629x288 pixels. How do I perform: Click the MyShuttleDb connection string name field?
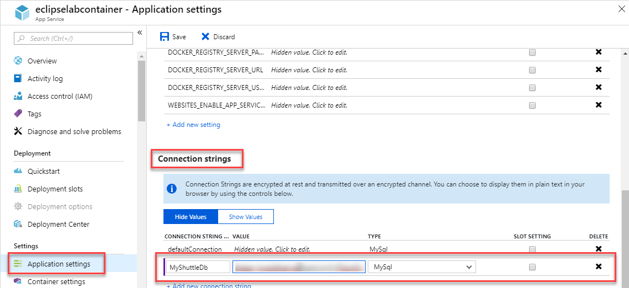198,267
